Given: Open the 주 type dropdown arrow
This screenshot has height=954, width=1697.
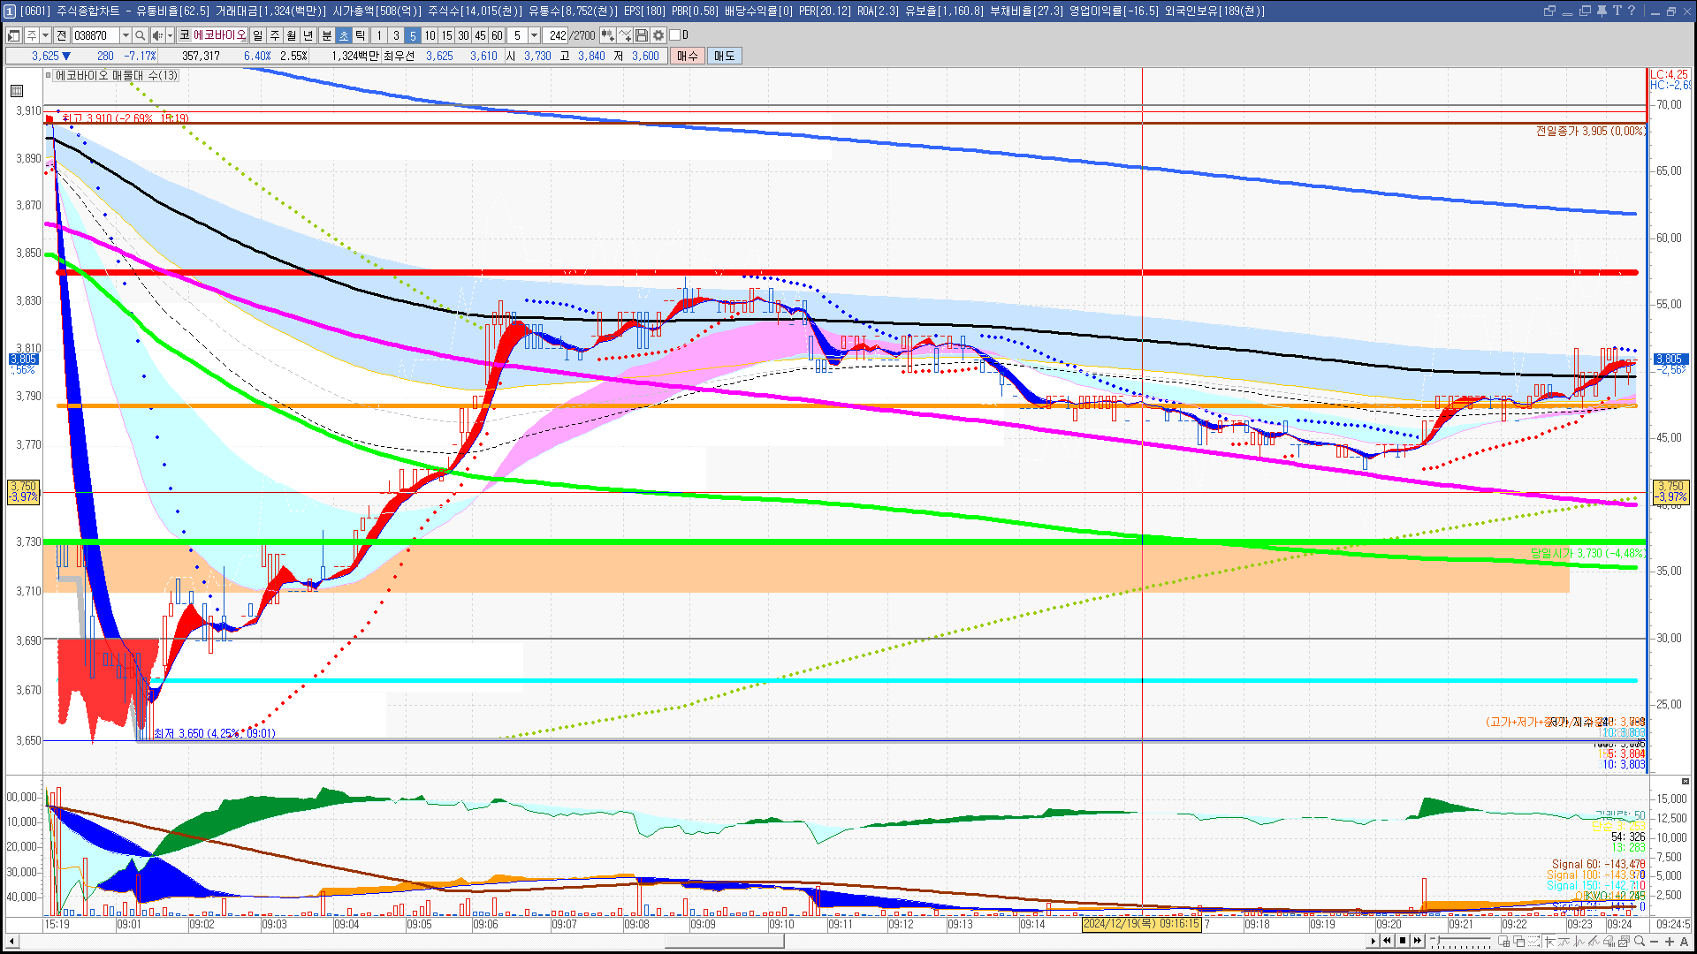Looking at the screenshot, I should click(x=45, y=35).
